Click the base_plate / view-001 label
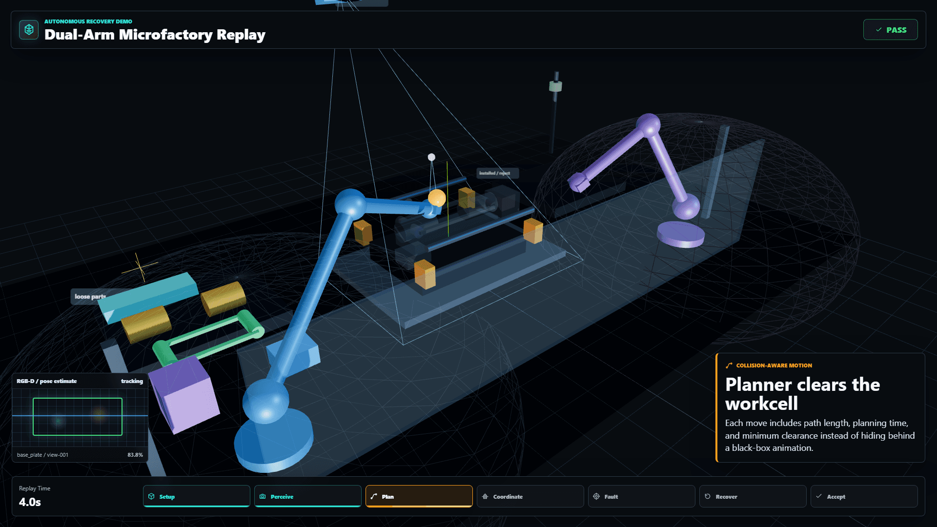 pos(42,455)
